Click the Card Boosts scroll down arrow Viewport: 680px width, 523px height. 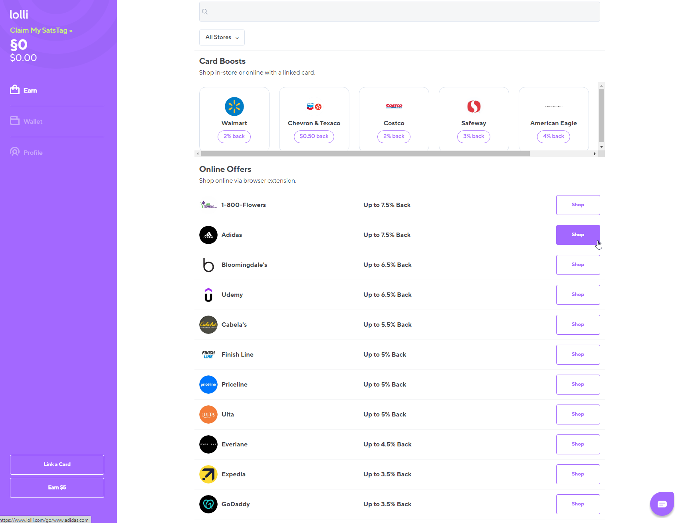pos(602,147)
